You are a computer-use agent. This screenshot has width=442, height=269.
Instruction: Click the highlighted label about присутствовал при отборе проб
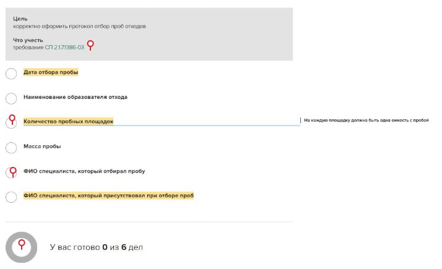point(108,195)
